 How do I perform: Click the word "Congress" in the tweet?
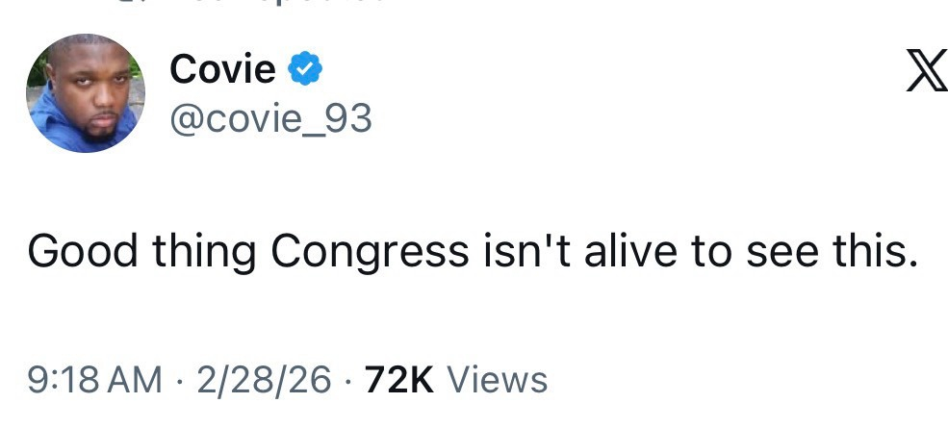(x=368, y=253)
